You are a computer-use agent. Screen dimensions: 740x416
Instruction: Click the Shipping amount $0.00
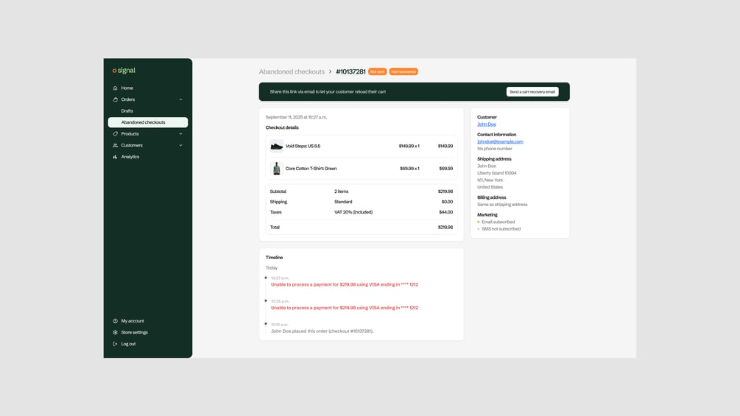tap(448, 202)
